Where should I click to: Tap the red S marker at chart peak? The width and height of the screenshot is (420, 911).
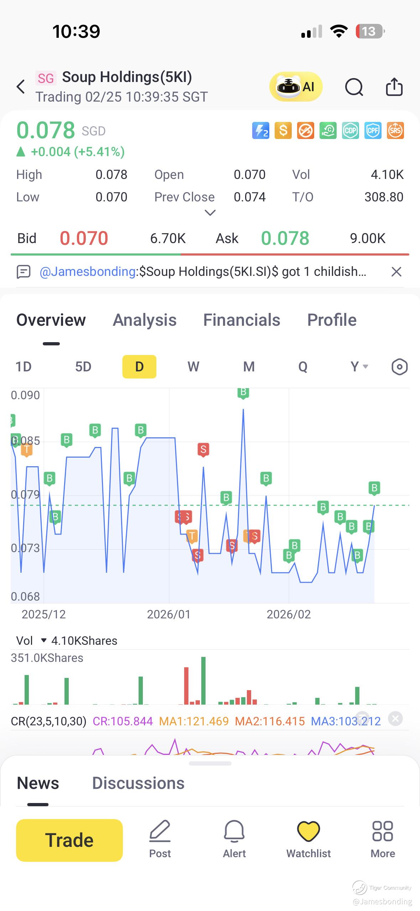pos(203,449)
